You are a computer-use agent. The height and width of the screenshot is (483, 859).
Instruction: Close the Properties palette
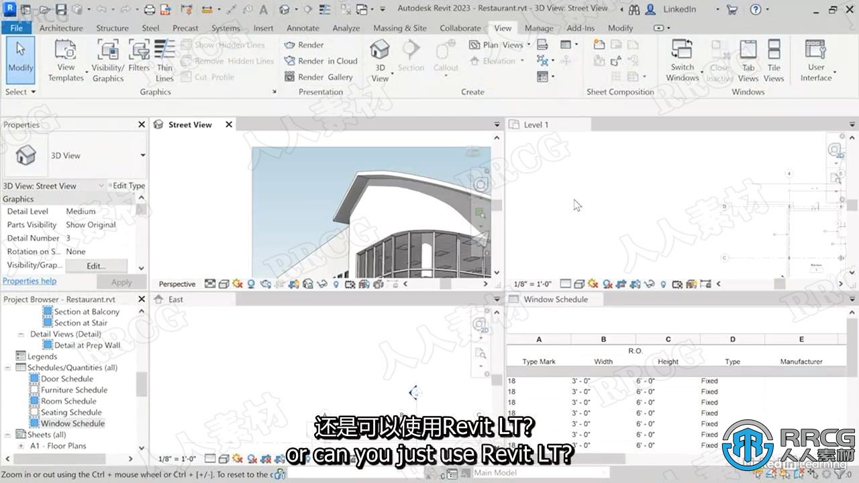tap(142, 125)
